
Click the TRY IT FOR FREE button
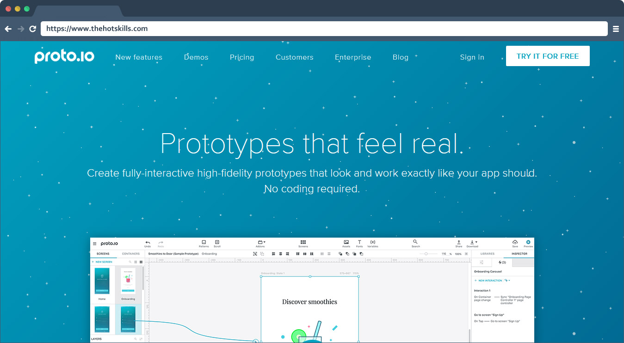point(548,56)
